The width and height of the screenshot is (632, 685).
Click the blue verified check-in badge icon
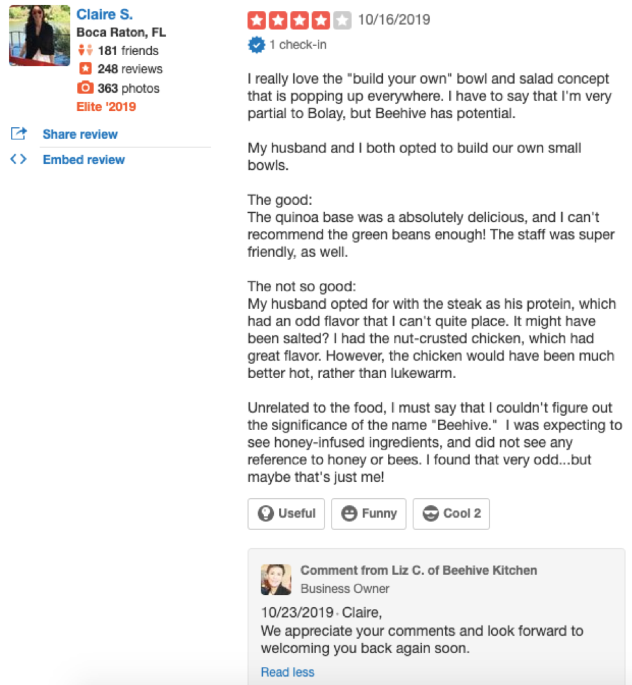[256, 45]
